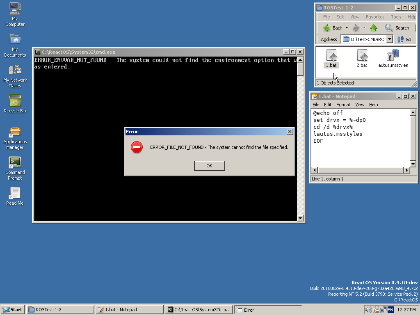Click Notepad horizontal scrollbar right arrow
This screenshot has width=420, height=315.
point(407,170)
